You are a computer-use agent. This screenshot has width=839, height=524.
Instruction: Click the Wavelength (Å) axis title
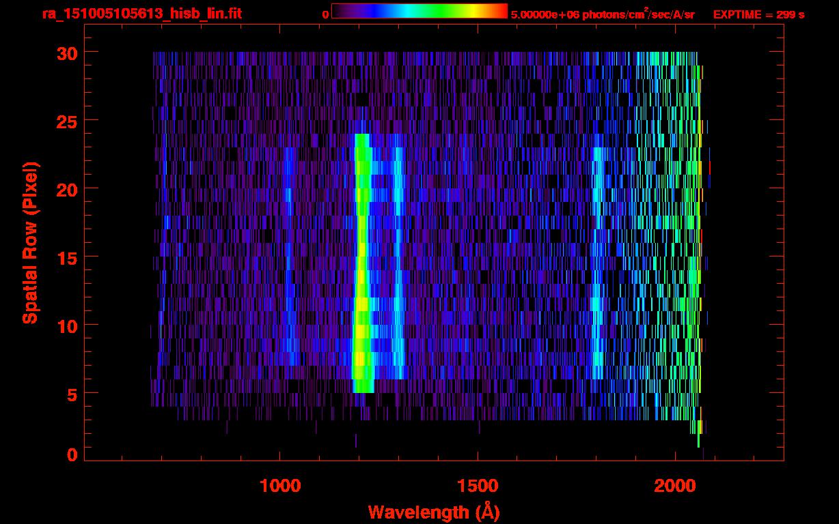pyautogui.click(x=434, y=512)
